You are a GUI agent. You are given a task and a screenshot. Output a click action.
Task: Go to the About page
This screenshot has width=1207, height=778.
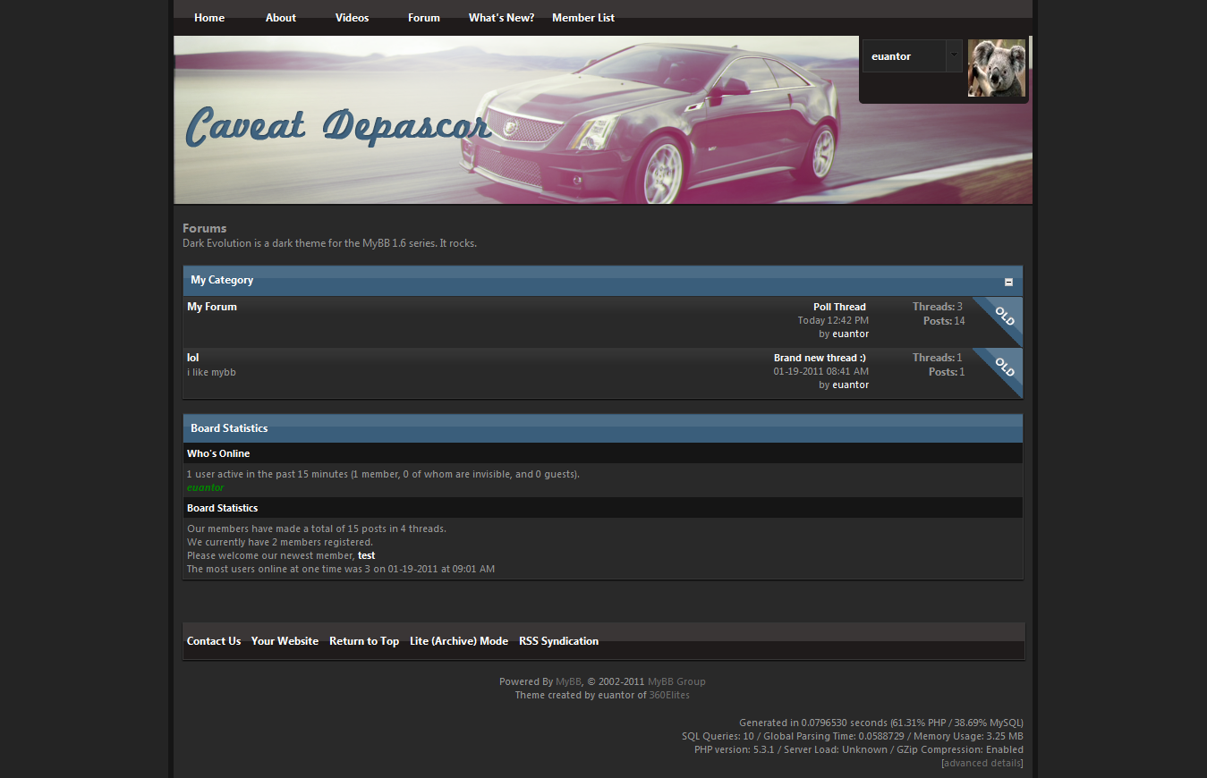281,18
